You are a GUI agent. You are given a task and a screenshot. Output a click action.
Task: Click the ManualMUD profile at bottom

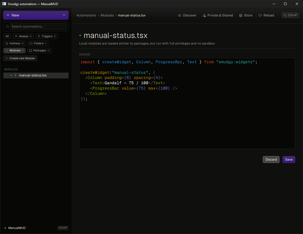(17, 228)
